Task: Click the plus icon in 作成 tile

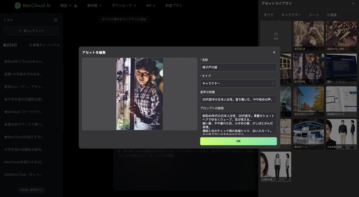Action: (276, 34)
